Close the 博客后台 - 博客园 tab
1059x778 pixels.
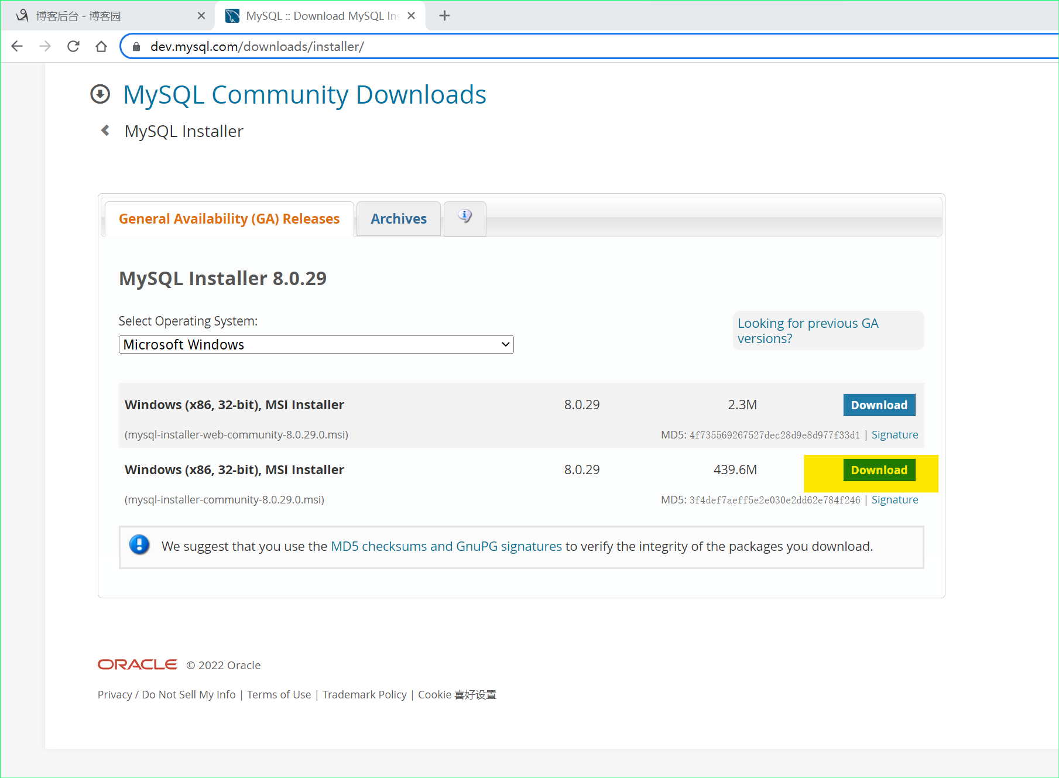click(201, 16)
